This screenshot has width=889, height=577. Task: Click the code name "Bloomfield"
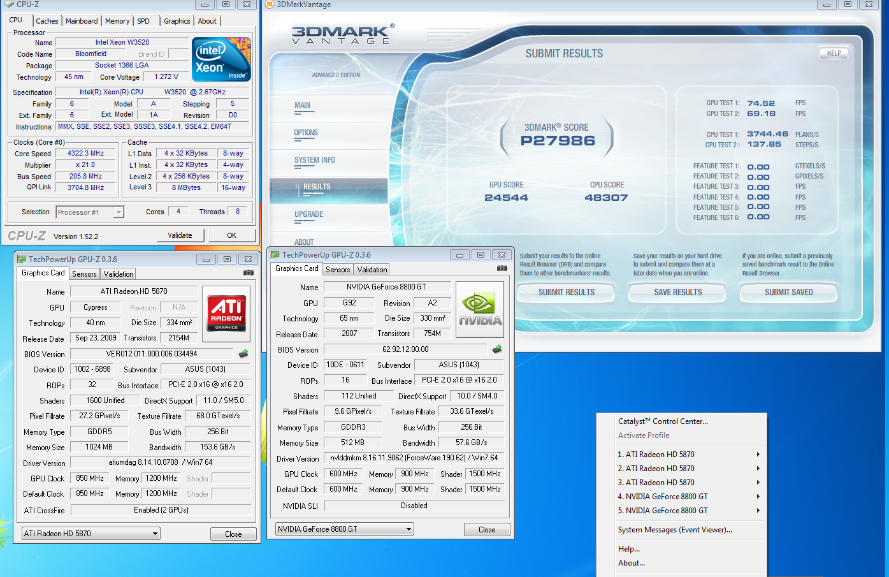[x=90, y=54]
